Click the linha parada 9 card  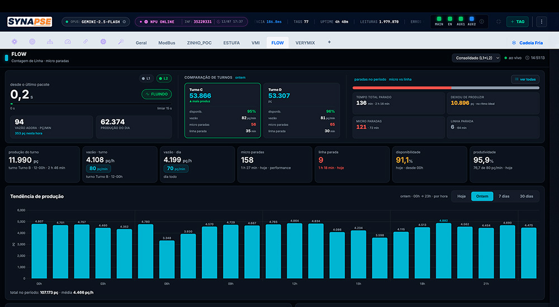[x=352, y=164]
